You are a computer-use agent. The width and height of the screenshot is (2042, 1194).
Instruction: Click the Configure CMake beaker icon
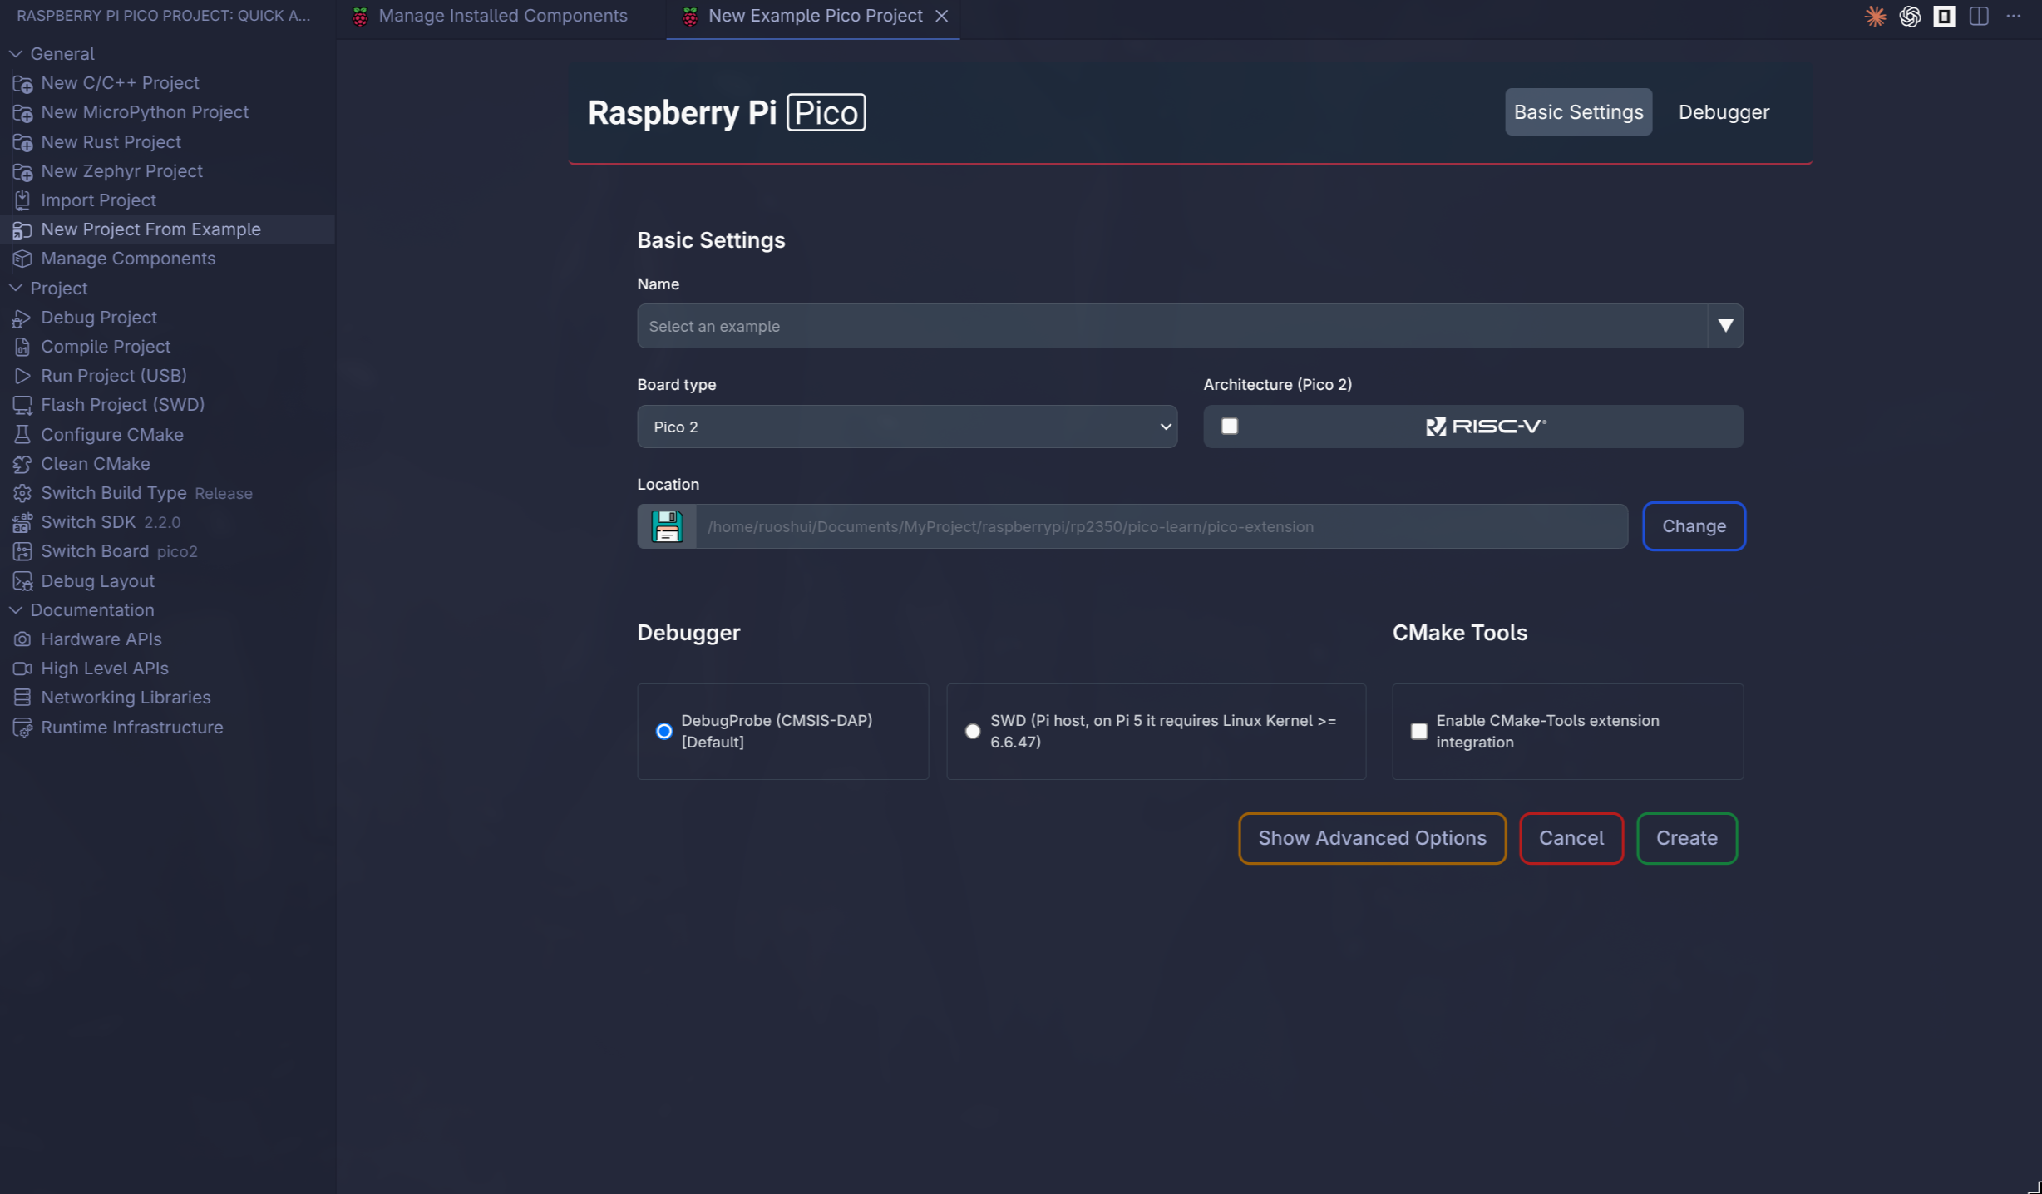pyautogui.click(x=22, y=435)
